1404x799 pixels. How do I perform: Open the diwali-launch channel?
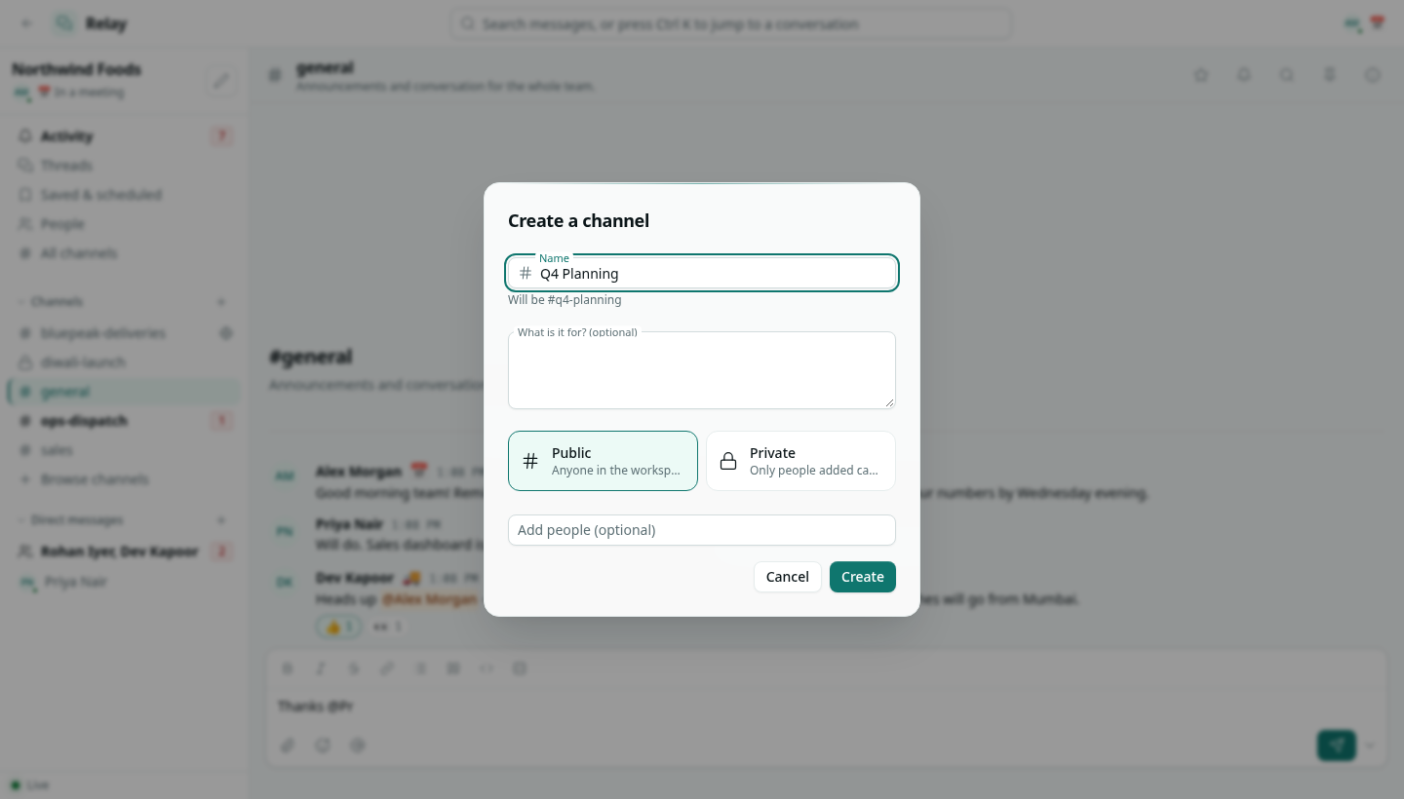(123, 362)
